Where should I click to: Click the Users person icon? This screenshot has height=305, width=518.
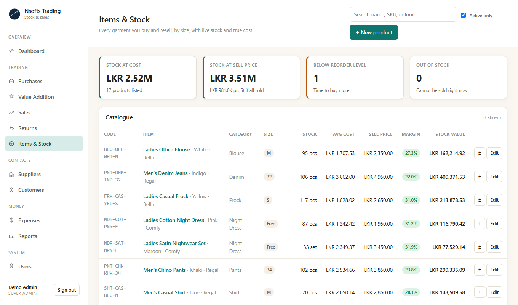click(11, 266)
